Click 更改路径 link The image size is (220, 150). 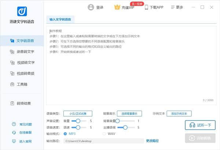pyautogui.click(x=153, y=141)
